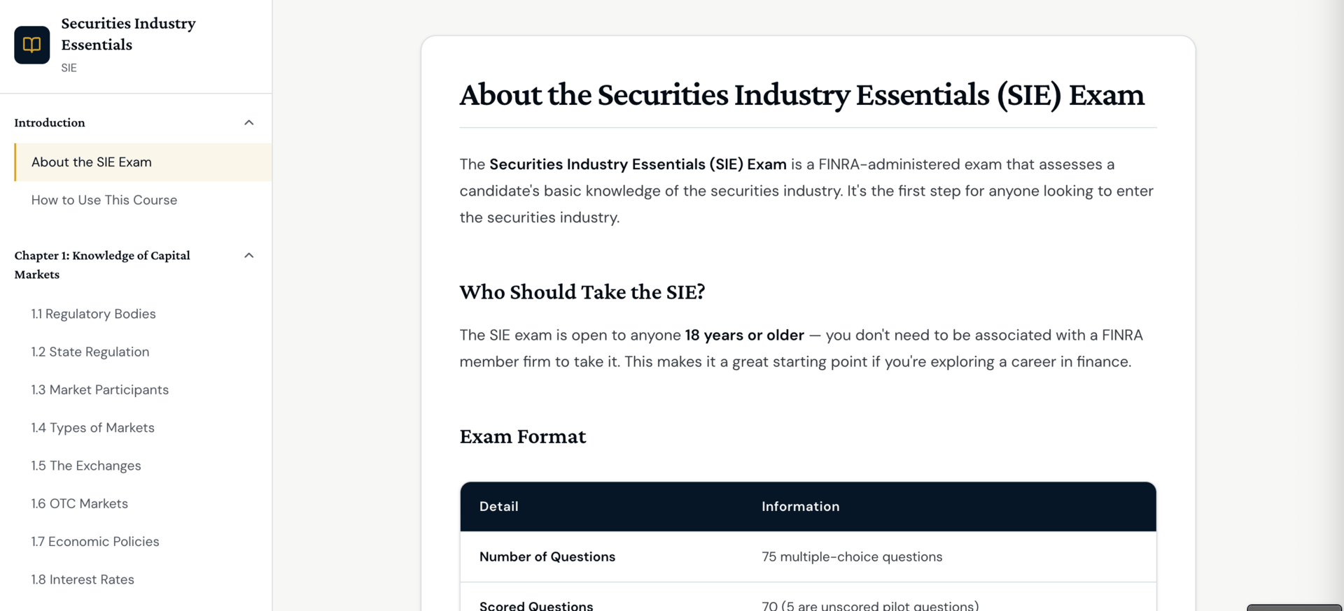Select 1.2 State Regulation lesson
The height and width of the screenshot is (611, 1344).
point(90,352)
